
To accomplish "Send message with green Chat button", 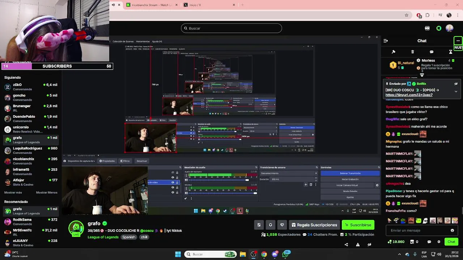I will tap(451, 242).
